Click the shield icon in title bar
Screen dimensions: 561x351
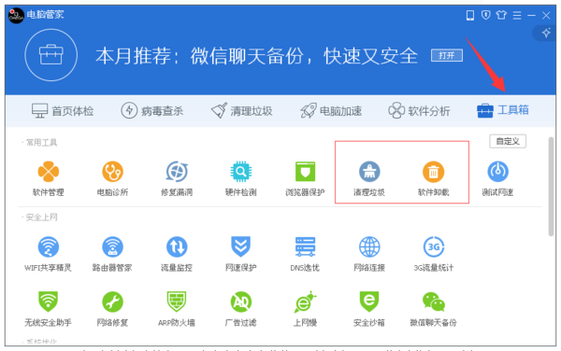pos(485,15)
